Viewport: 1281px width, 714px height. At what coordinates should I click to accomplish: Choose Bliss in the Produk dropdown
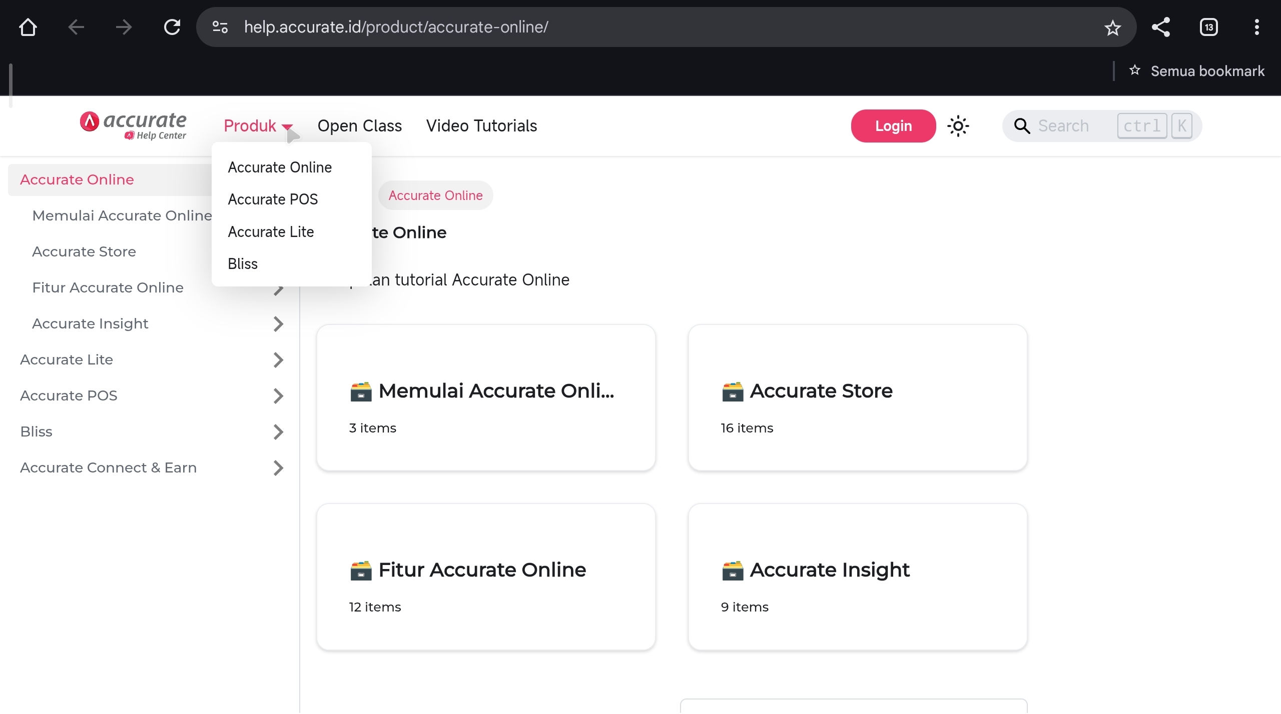click(243, 264)
